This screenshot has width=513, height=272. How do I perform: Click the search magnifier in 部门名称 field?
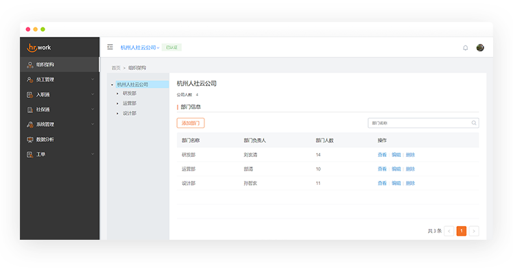click(x=474, y=123)
